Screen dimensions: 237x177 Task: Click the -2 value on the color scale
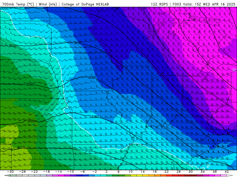pos(95,172)
